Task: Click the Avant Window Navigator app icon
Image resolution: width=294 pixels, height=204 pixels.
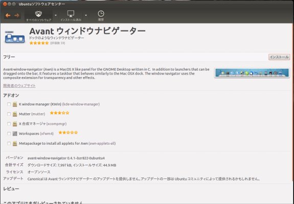Action: pyautogui.click(x=15, y=37)
